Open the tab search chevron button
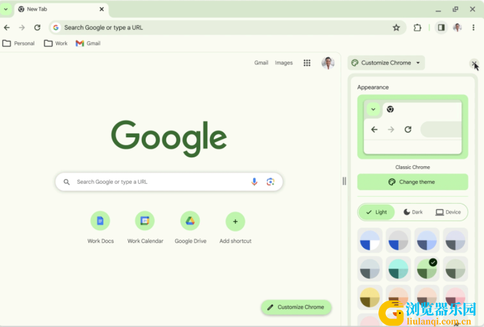This screenshot has width=484, height=327. point(6,9)
